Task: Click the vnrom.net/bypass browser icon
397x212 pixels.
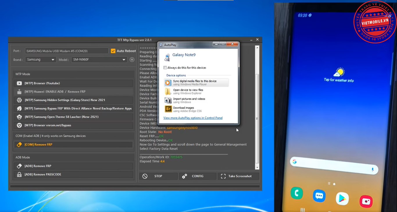Action: coord(19,125)
